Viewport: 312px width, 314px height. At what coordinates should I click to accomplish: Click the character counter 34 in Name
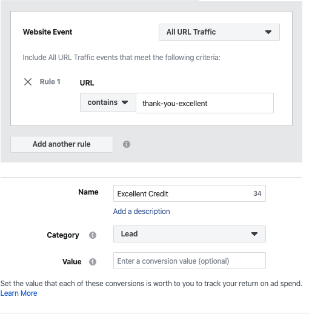pos(257,193)
